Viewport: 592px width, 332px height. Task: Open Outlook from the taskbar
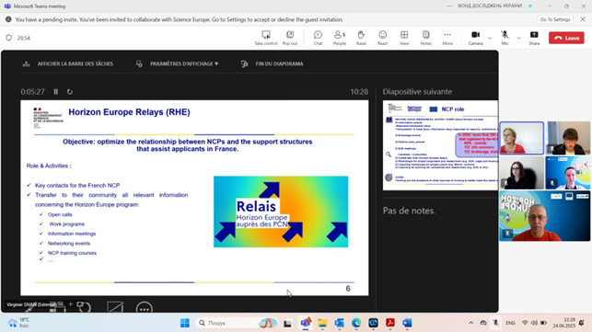pyautogui.click(x=339, y=323)
